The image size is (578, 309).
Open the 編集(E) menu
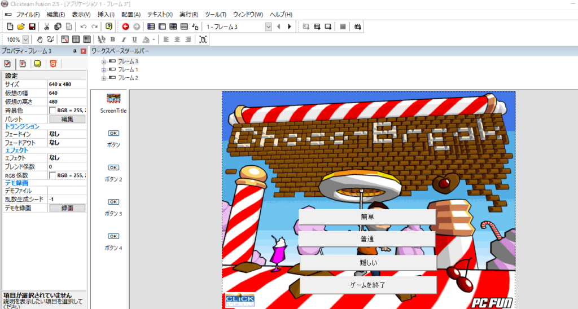(56, 14)
